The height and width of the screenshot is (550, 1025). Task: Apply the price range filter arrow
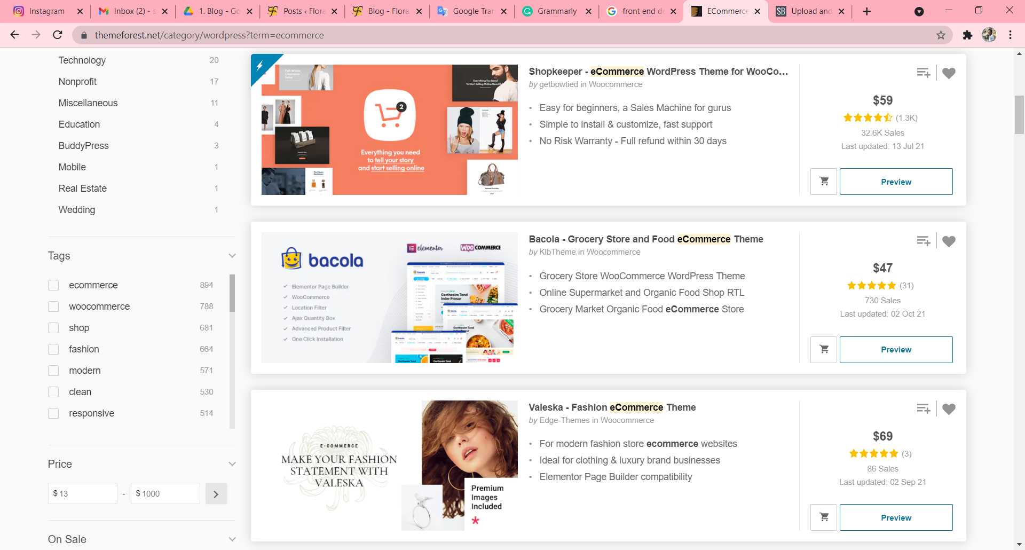click(x=216, y=494)
